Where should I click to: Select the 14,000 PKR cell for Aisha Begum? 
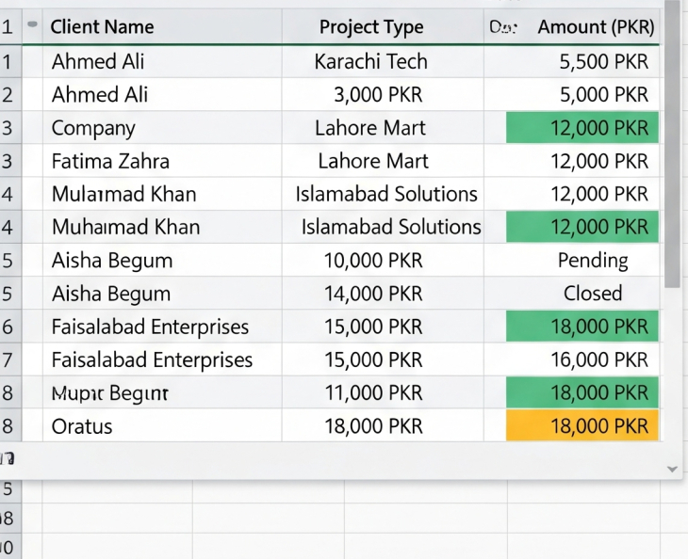click(x=373, y=293)
